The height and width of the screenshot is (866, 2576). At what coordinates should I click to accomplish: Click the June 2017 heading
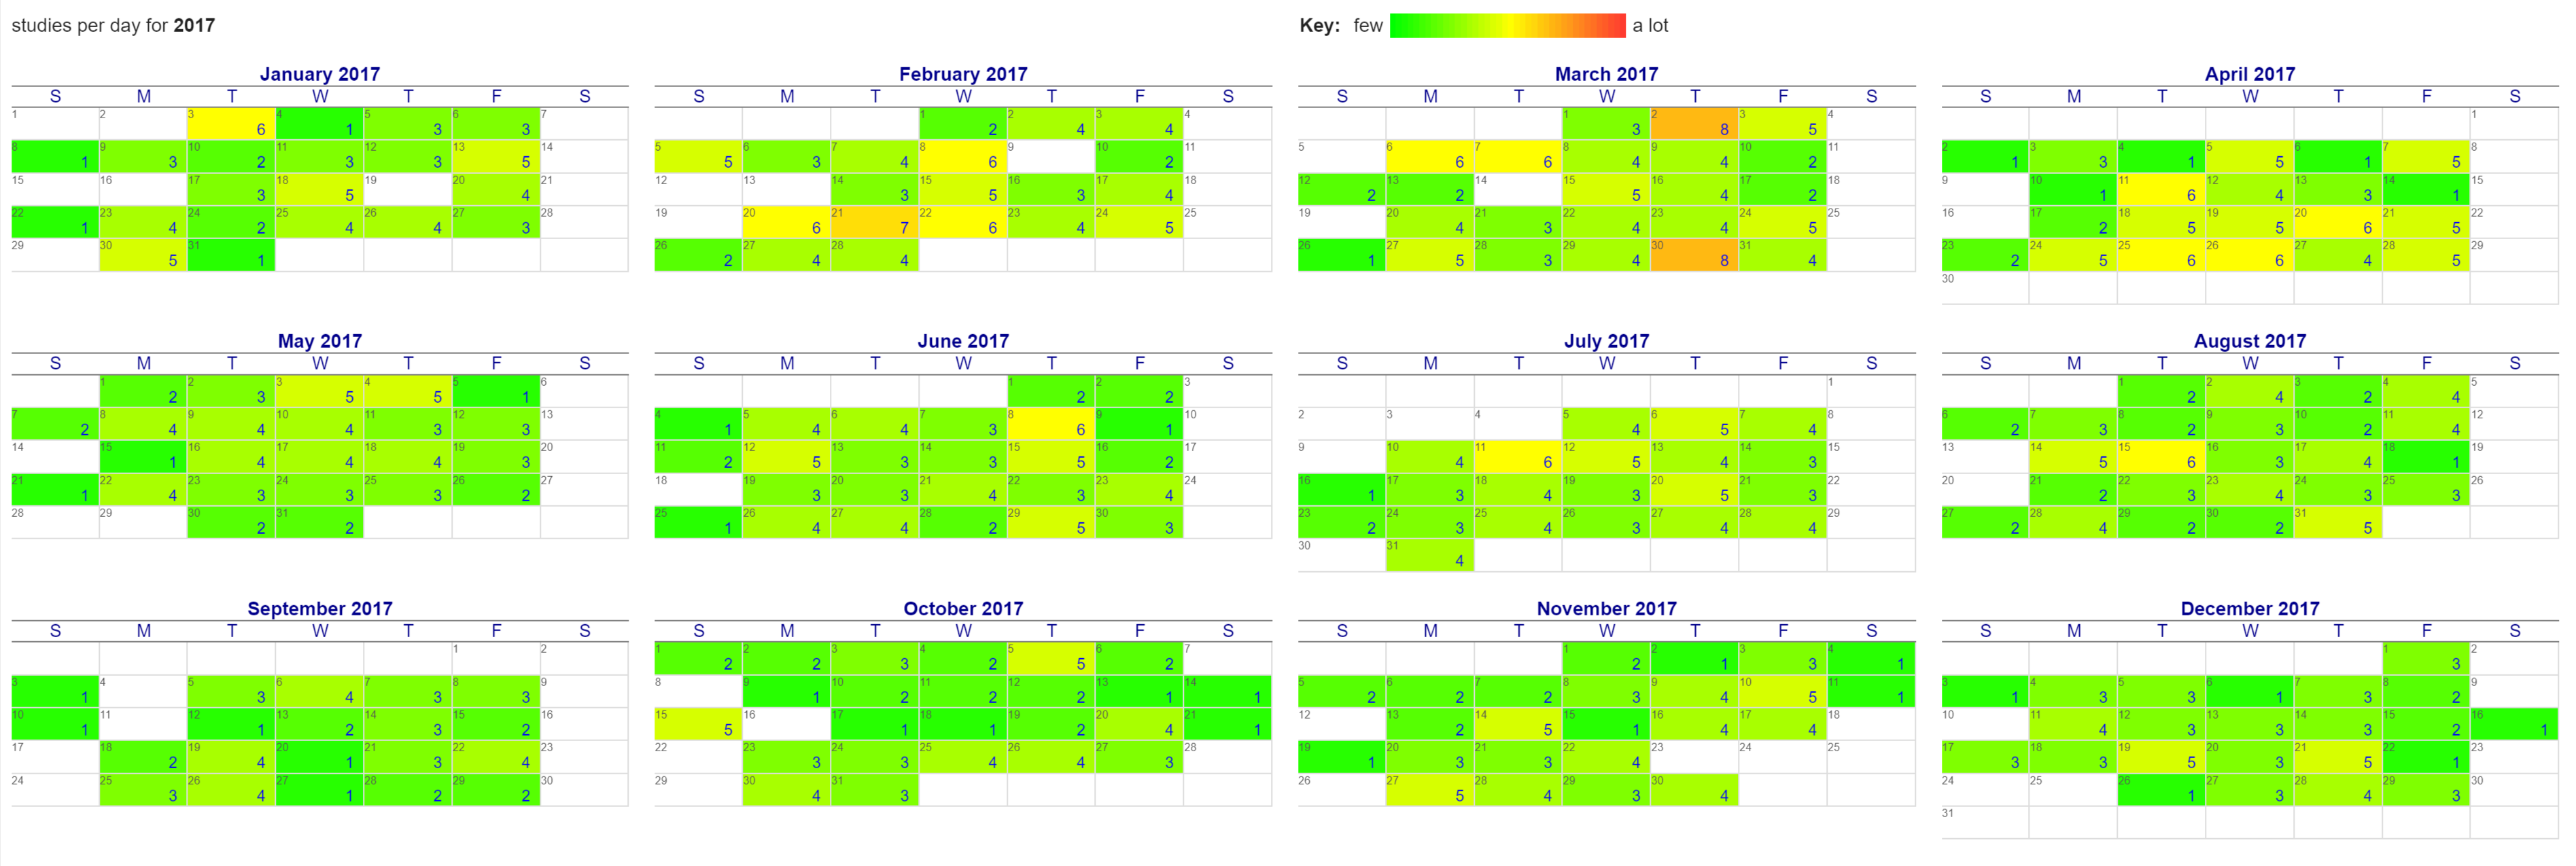(962, 340)
